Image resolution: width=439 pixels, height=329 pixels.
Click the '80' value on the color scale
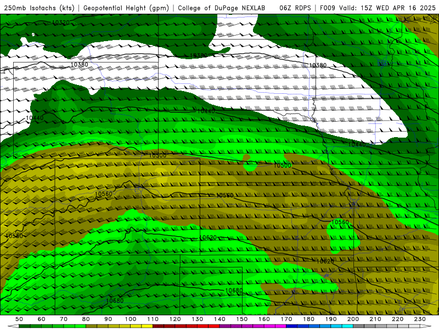point(86,319)
